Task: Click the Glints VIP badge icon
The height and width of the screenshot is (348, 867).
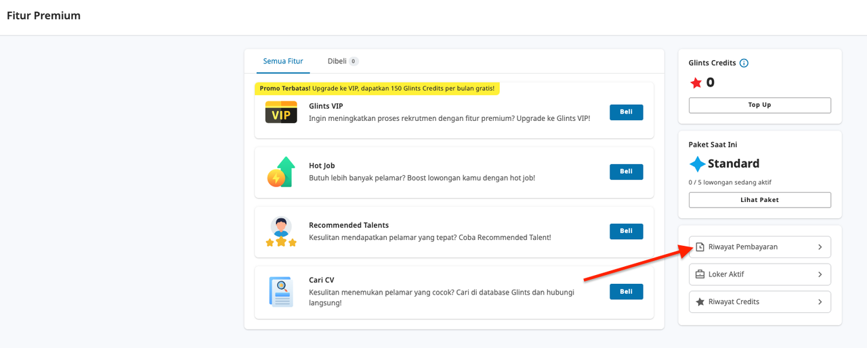Action: (x=281, y=113)
